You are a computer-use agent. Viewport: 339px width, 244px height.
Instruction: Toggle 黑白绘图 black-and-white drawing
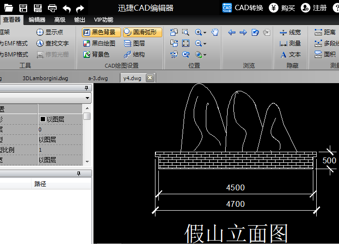99,43
